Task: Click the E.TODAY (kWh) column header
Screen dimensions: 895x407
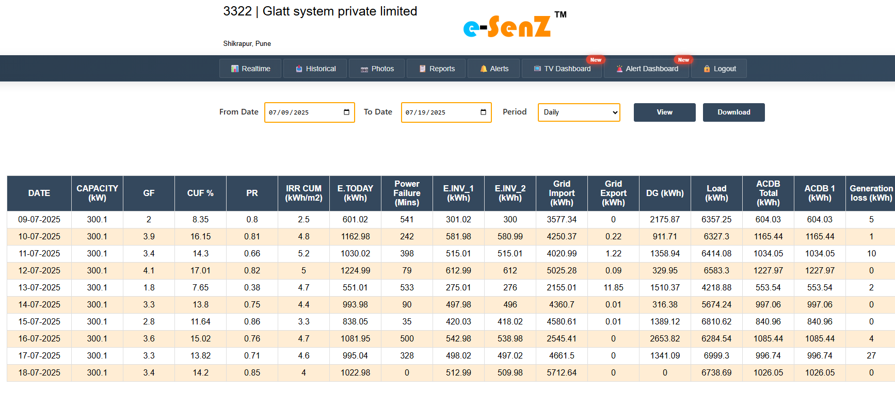Action: 355,193
